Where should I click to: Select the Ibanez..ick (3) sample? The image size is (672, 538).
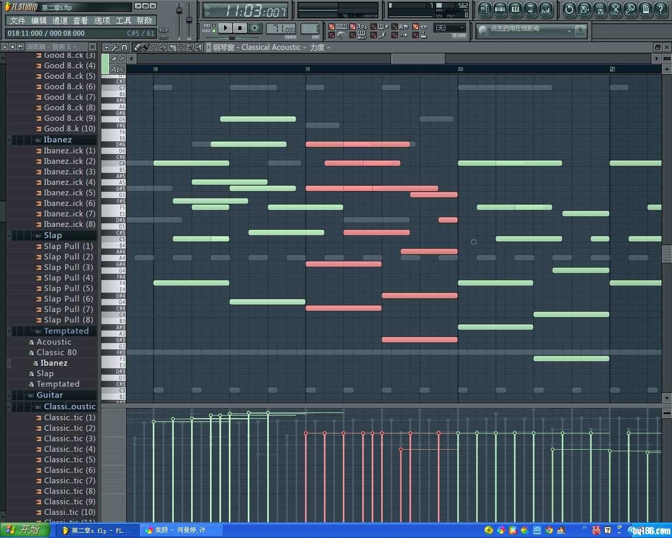point(69,172)
